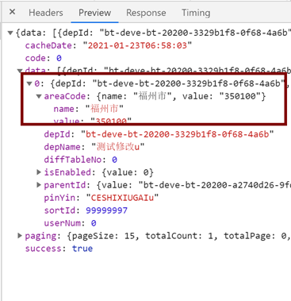Expand the isEnabled object
The image size is (291, 301).
pyautogui.click(x=39, y=172)
